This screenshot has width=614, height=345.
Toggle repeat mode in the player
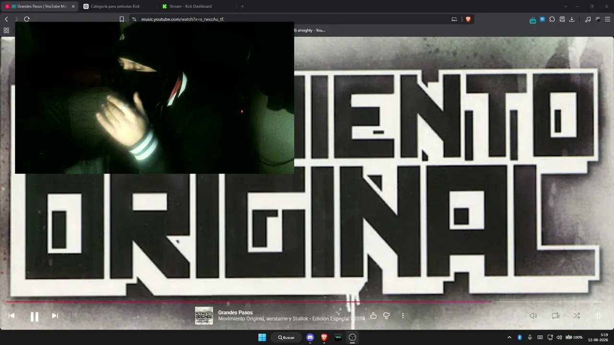point(555,316)
